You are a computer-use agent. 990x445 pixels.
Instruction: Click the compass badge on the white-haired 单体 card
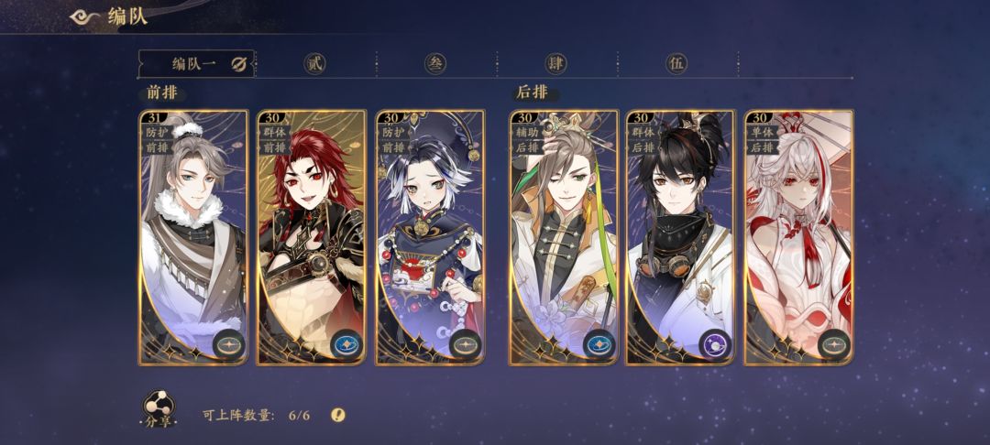[834, 345]
